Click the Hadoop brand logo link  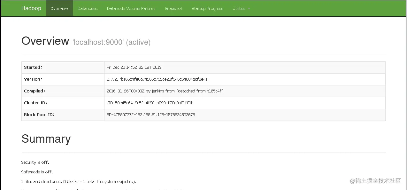[x=31, y=8]
